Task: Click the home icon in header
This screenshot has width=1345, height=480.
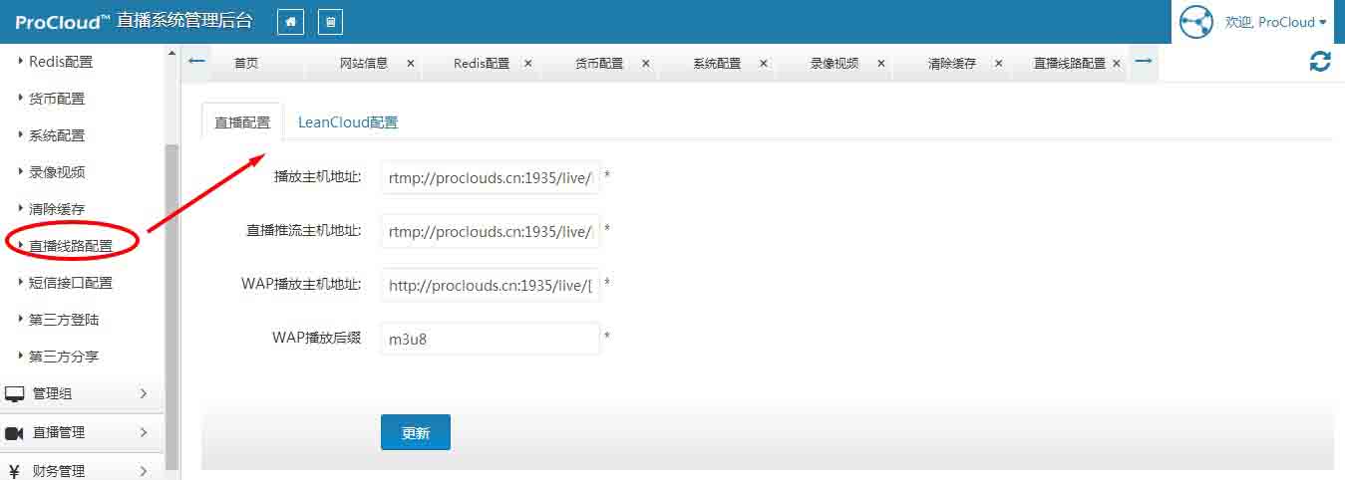Action: click(290, 22)
